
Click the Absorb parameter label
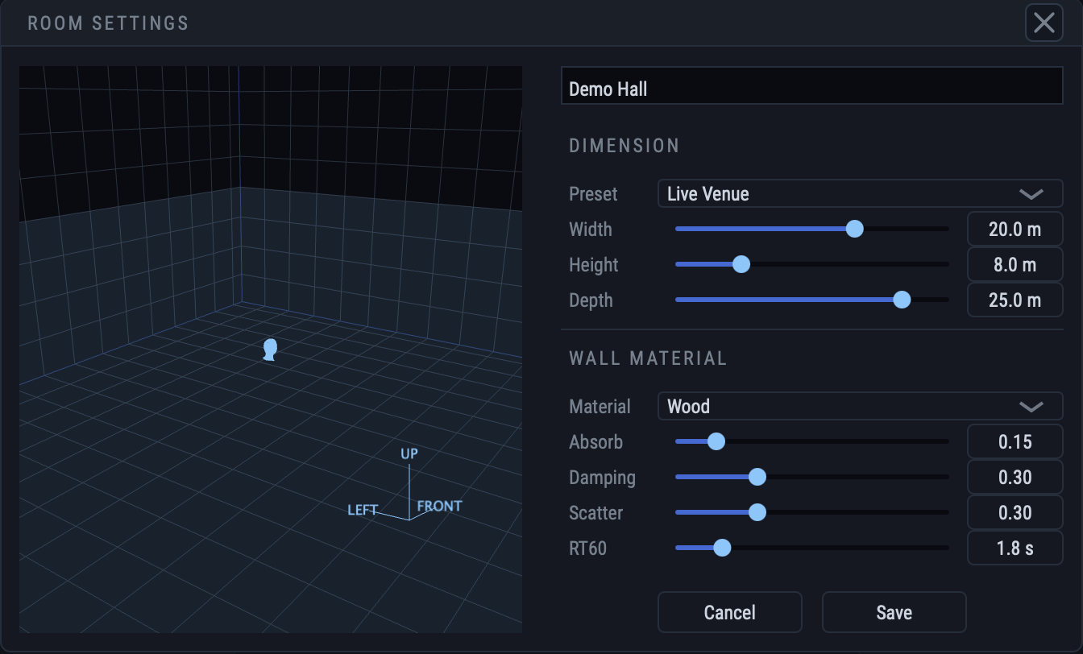[596, 442]
